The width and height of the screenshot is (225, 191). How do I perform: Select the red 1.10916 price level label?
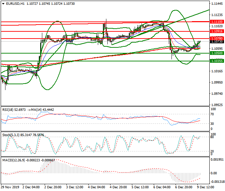(x=217, y=31)
